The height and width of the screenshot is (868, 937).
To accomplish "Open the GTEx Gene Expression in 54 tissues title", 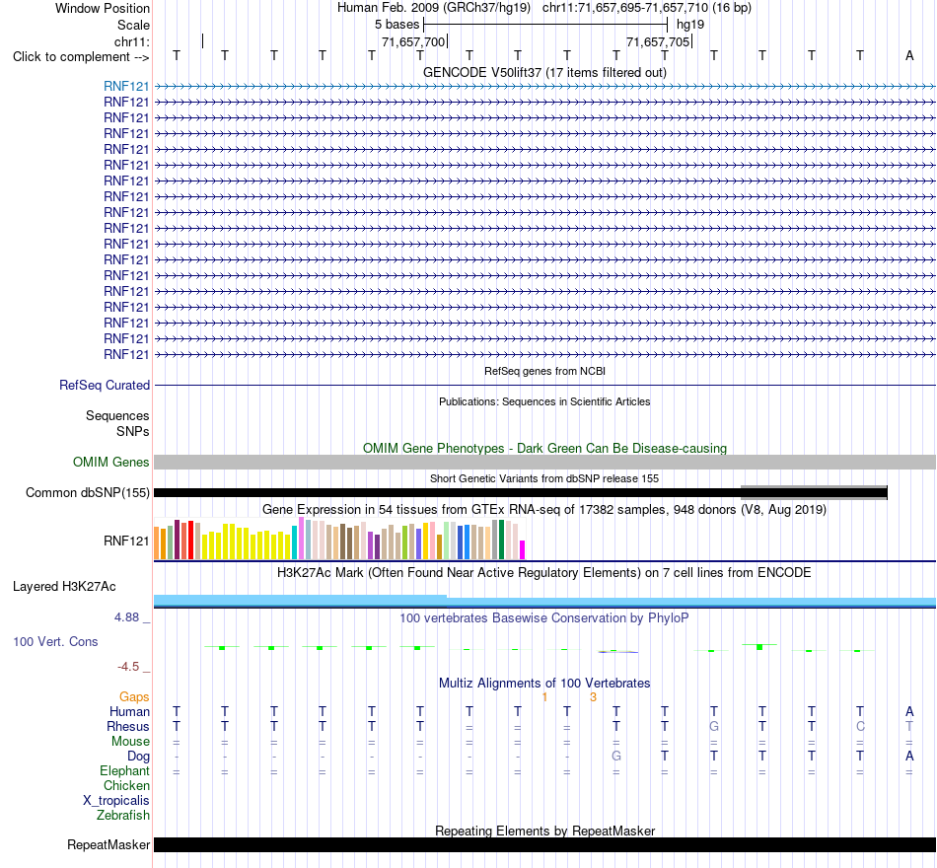I will point(544,509).
